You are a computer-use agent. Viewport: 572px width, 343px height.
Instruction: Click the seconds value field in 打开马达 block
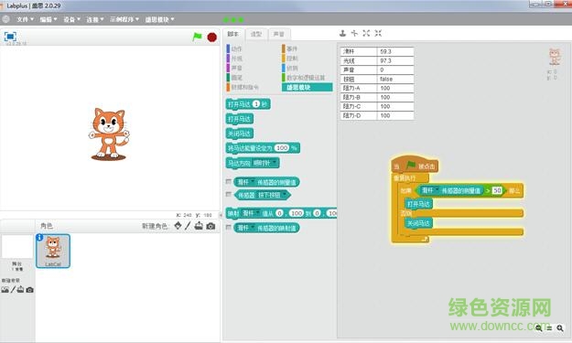(256, 104)
